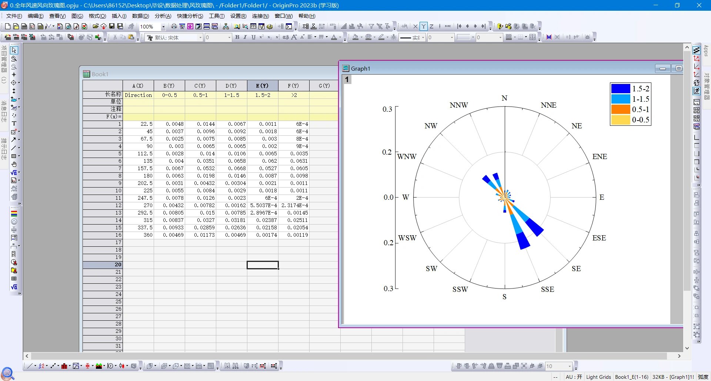This screenshot has height=381, width=711.
Task: Expand the font name dropdown
Action: [x=200, y=37]
